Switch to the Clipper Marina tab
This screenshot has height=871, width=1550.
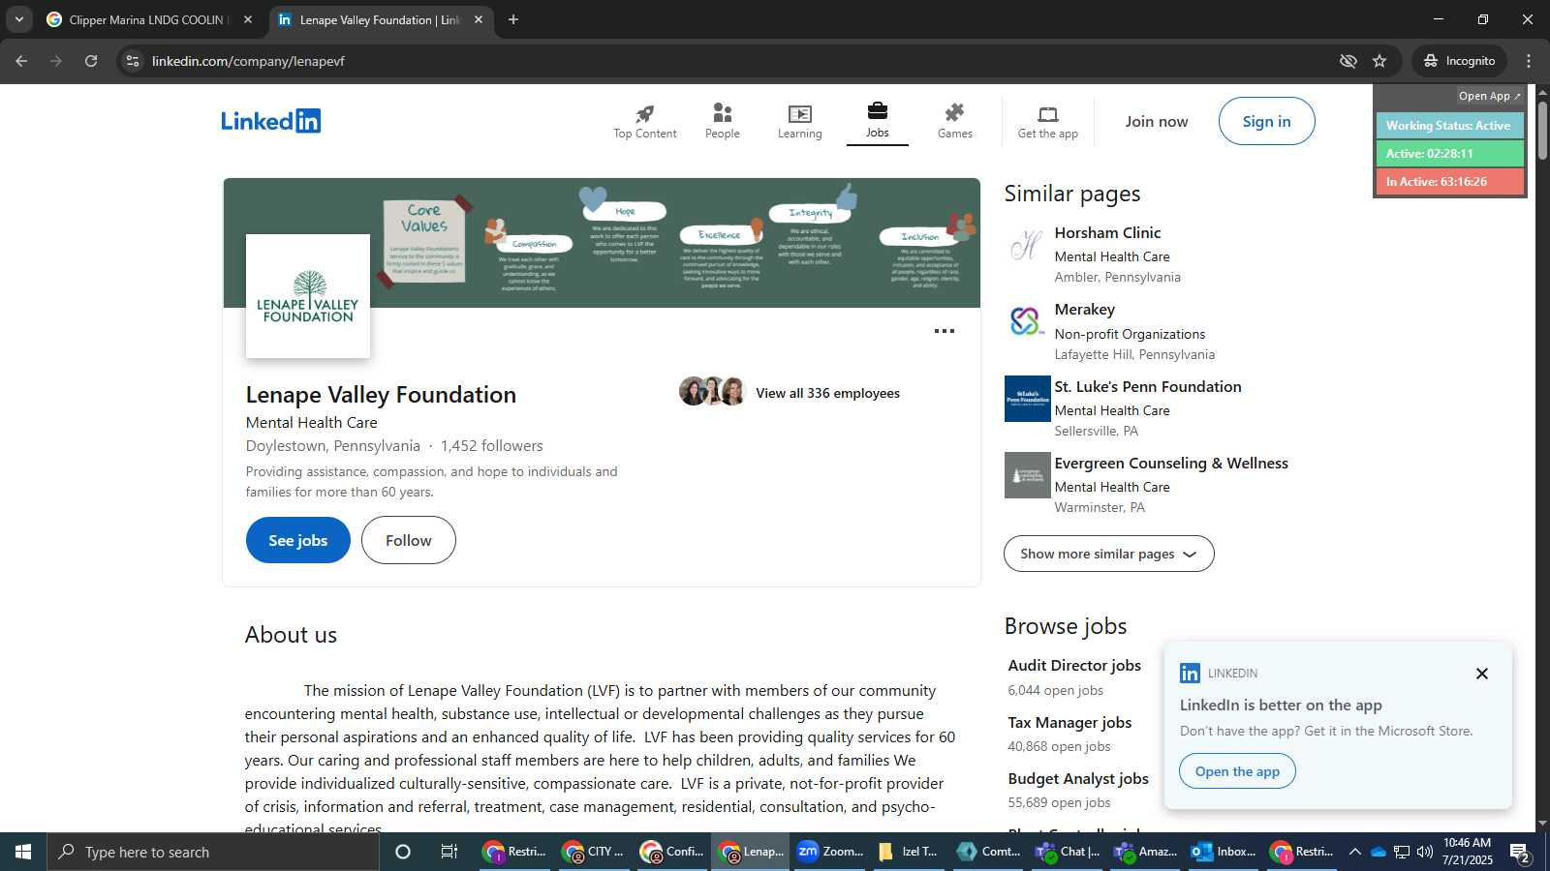click(150, 19)
